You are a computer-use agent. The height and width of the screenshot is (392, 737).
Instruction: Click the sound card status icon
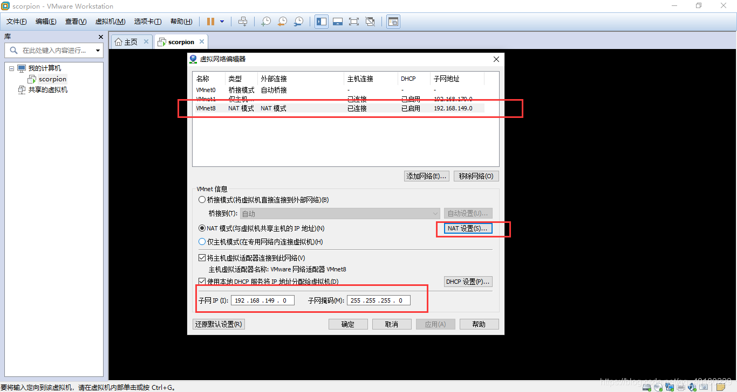pyautogui.click(x=692, y=387)
